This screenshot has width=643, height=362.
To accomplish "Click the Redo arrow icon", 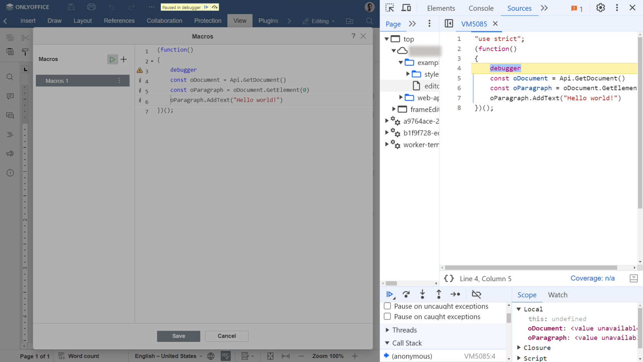I will (132, 7).
